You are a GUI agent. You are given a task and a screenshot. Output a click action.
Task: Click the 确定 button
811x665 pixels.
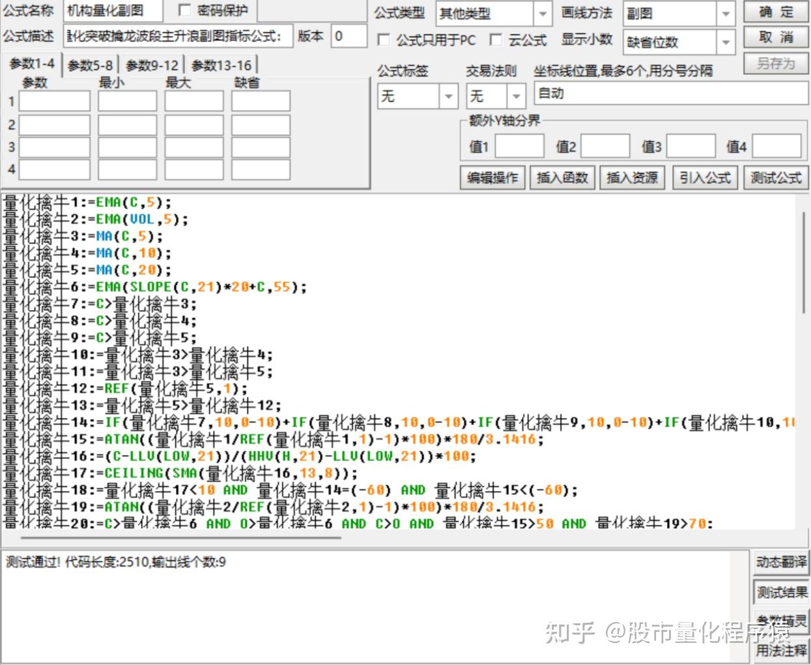tap(776, 12)
